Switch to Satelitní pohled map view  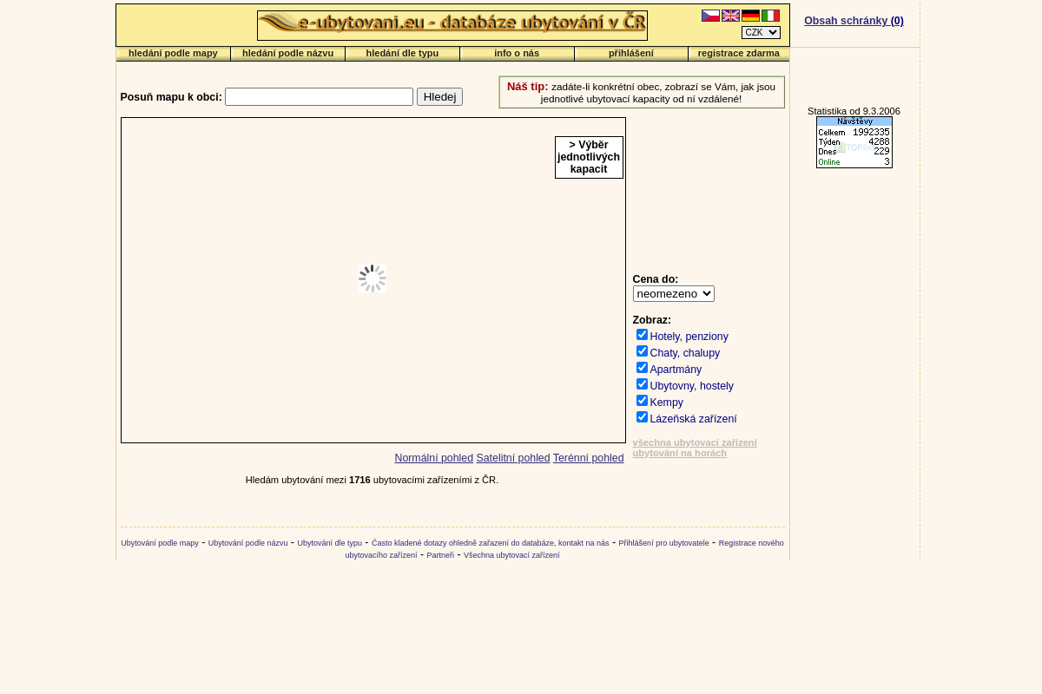click(x=512, y=458)
